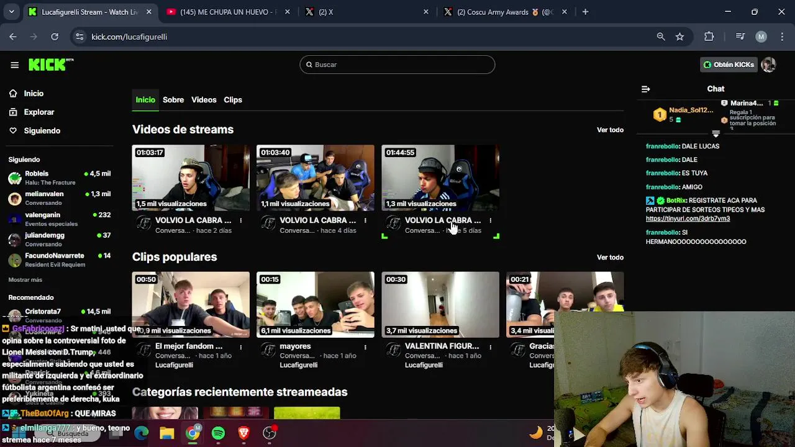Play the 'El mejor fandom' clip thumbnail
Screen dimensions: 795x447
191,304
